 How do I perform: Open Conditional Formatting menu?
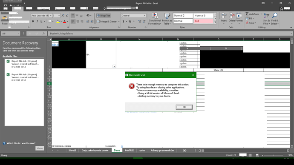[155, 19]
